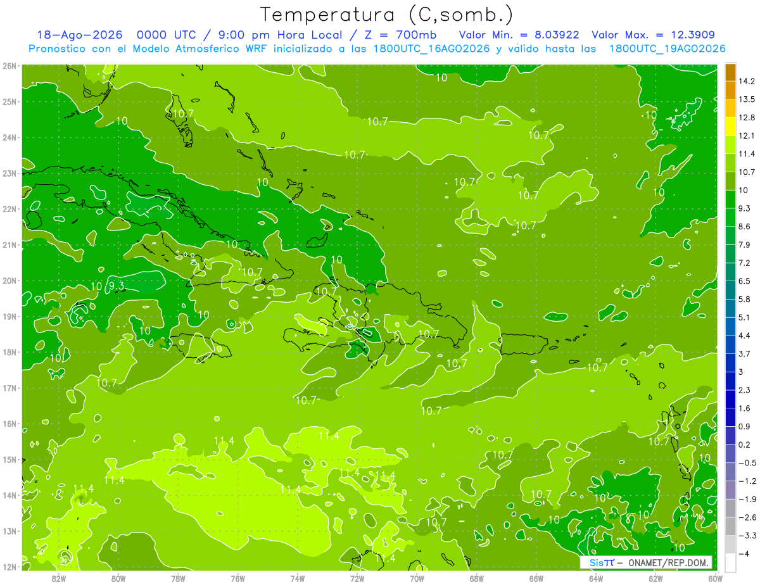
Task: Click the 26N latitude axis label
Action: pyautogui.click(x=10, y=65)
